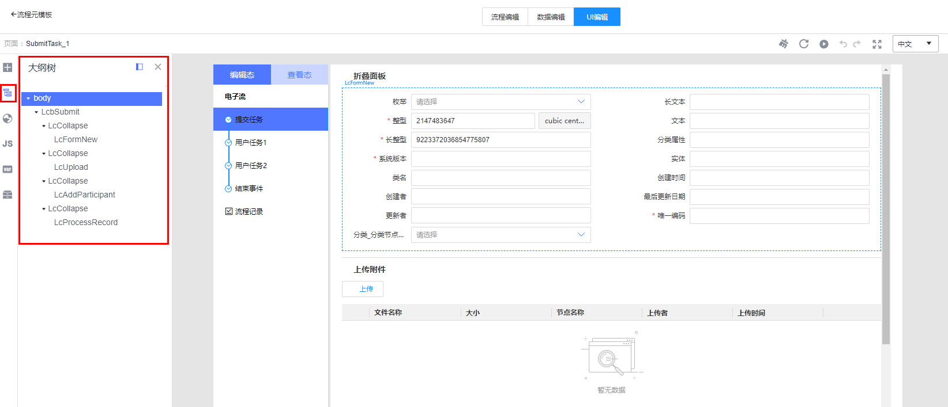Go back to 流程元模板
The image size is (948, 407).
[31, 14]
